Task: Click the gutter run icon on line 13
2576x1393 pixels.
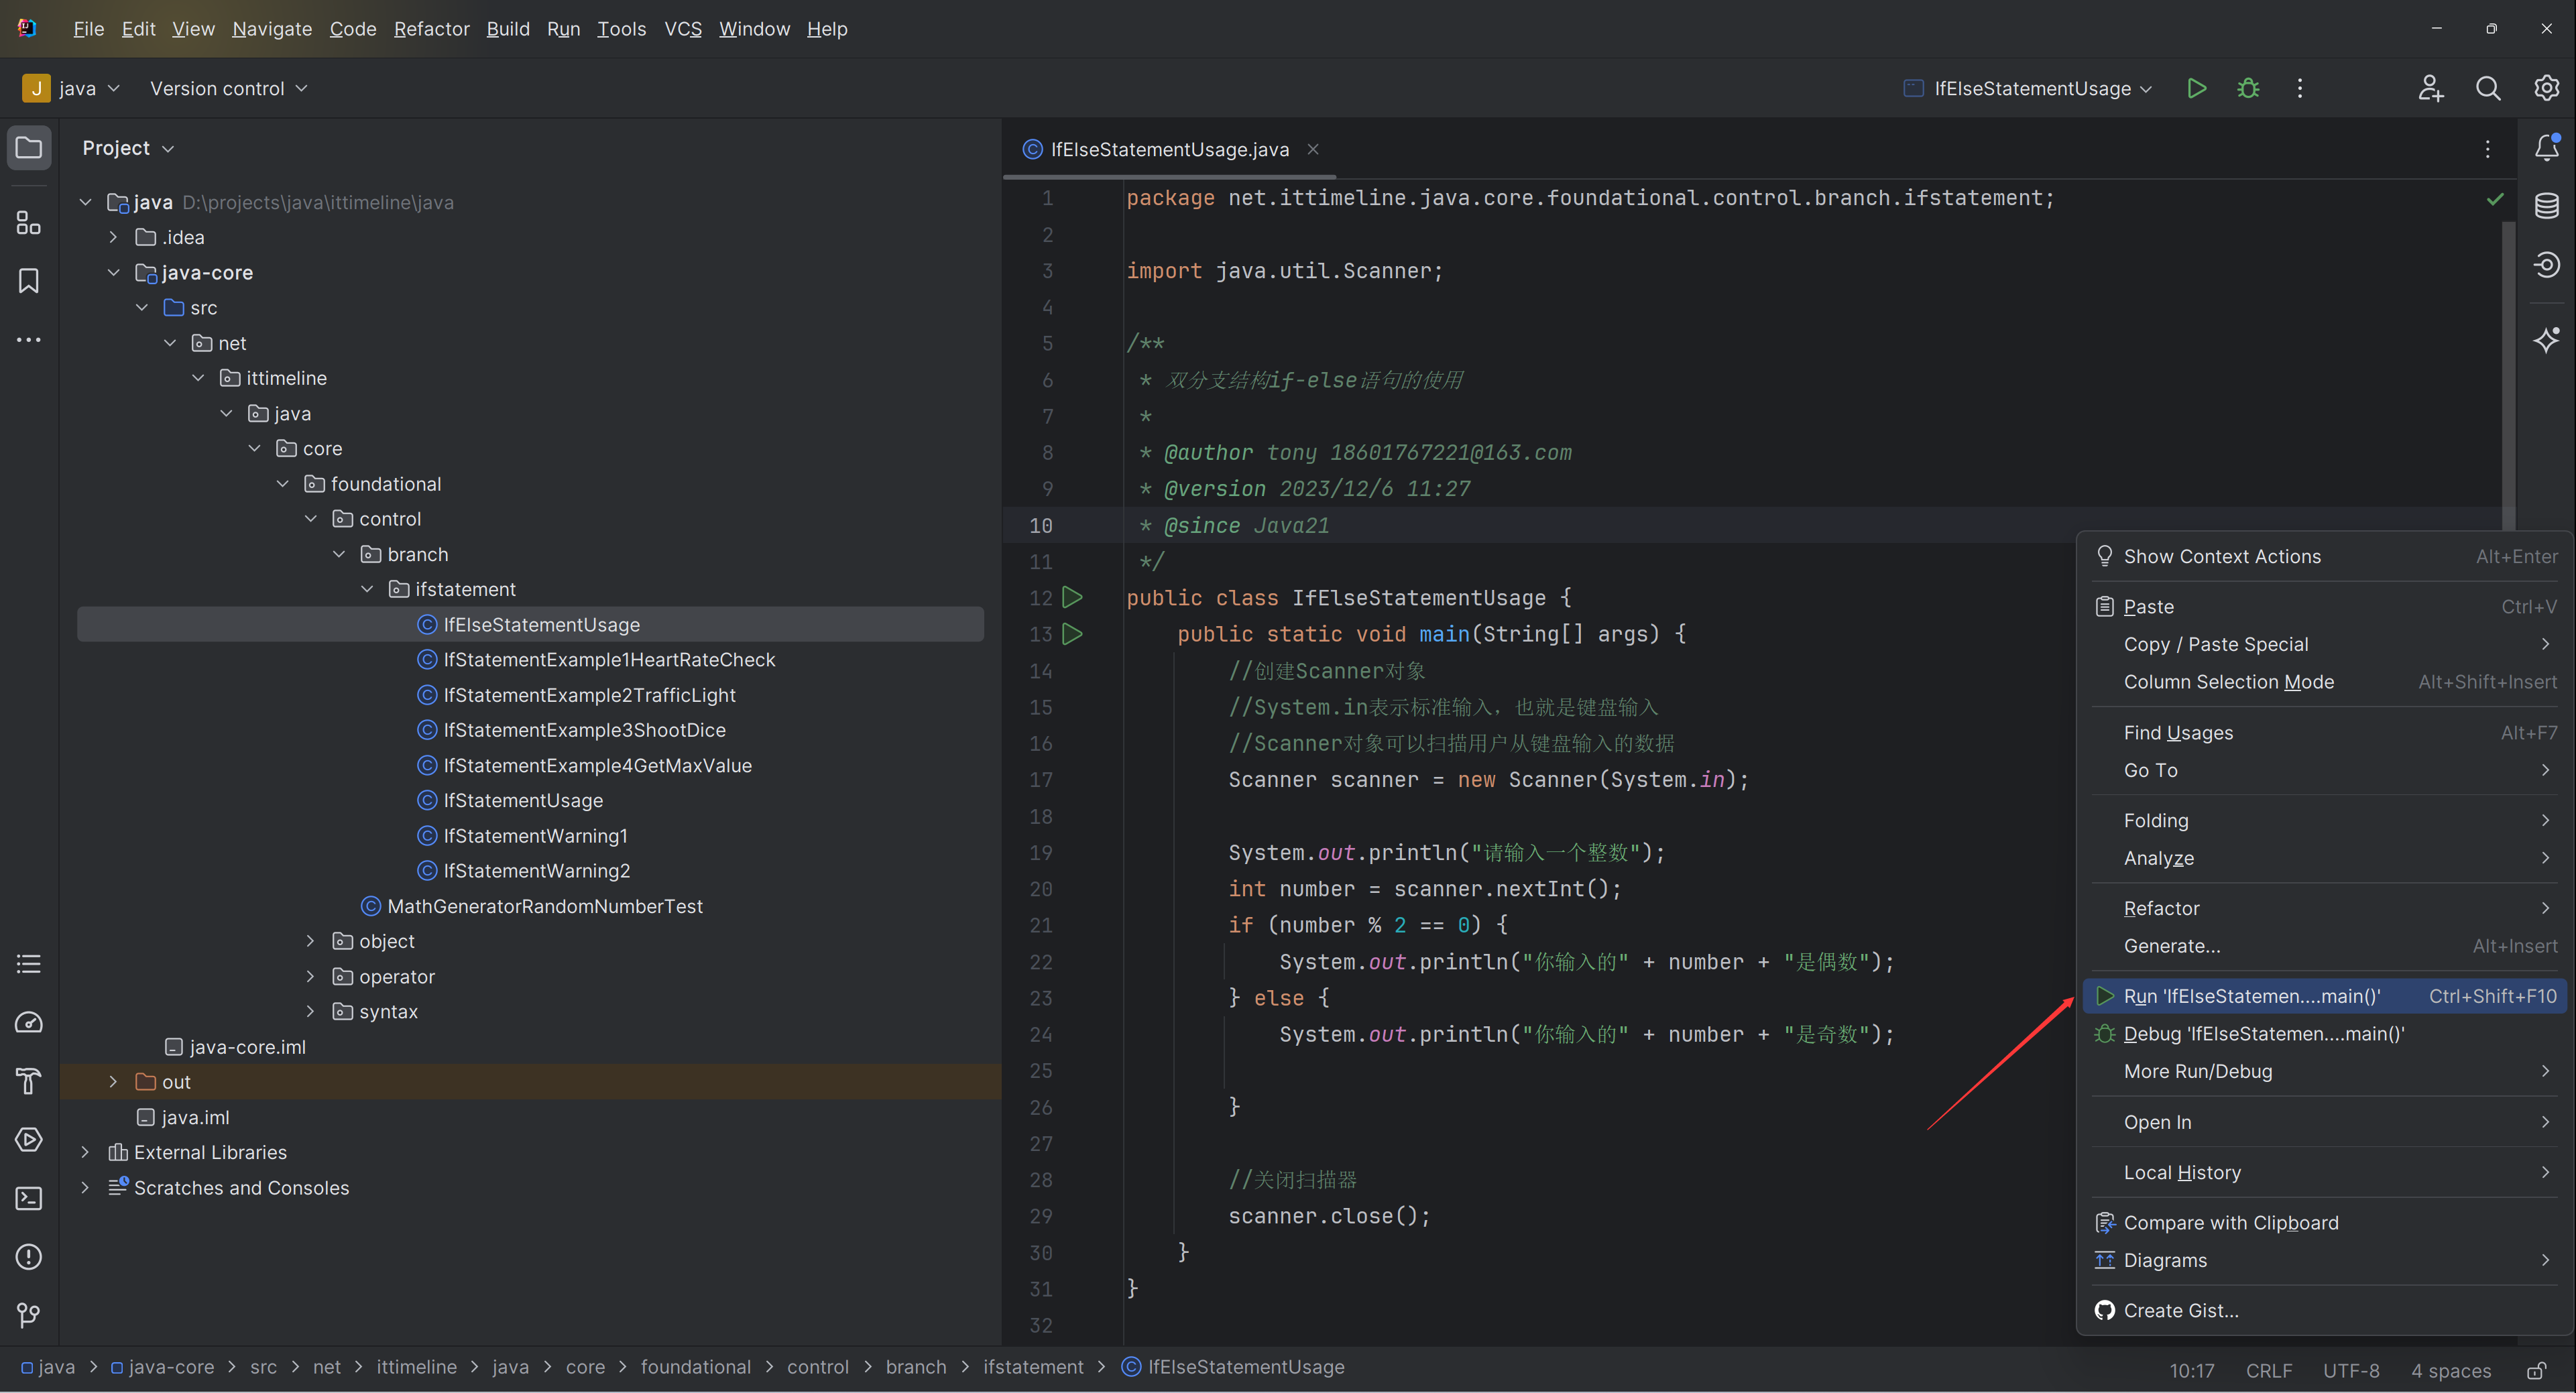Action: click(1072, 633)
